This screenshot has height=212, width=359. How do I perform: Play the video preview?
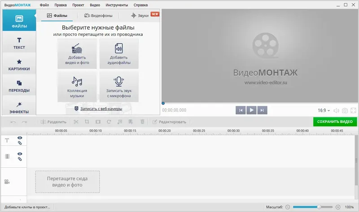click(x=251, y=110)
